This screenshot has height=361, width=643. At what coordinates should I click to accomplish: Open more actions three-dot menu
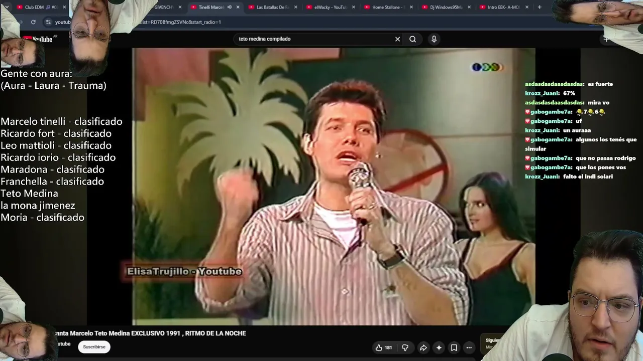coord(469,347)
